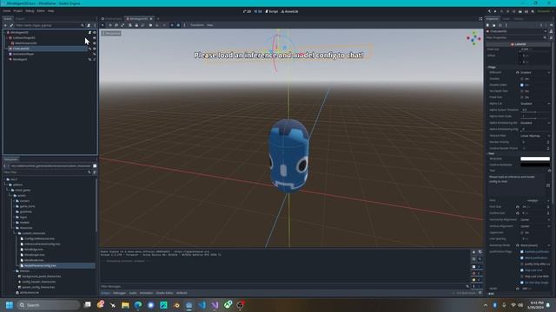
Task: Open the Audio bottom panel
Action: (x=133, y=293)
